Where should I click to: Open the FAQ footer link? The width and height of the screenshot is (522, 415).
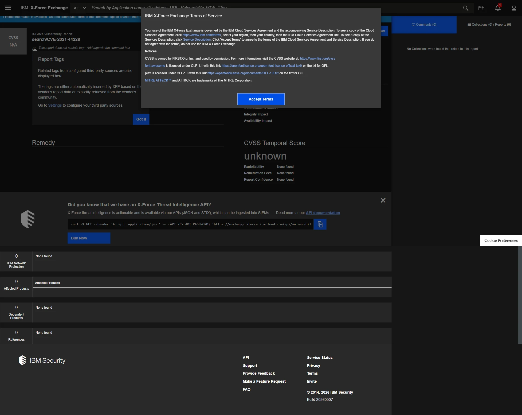[246, 389]
